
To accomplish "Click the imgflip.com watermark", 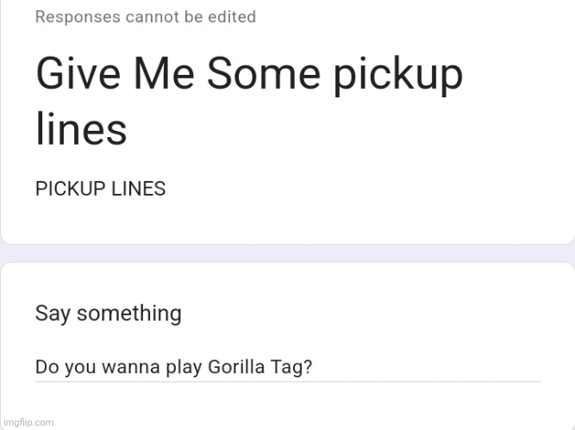I will 28,422.
